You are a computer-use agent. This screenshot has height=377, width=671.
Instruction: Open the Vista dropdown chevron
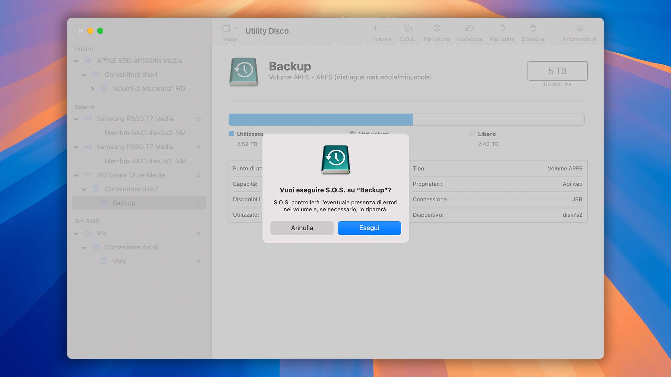point(236,28)
